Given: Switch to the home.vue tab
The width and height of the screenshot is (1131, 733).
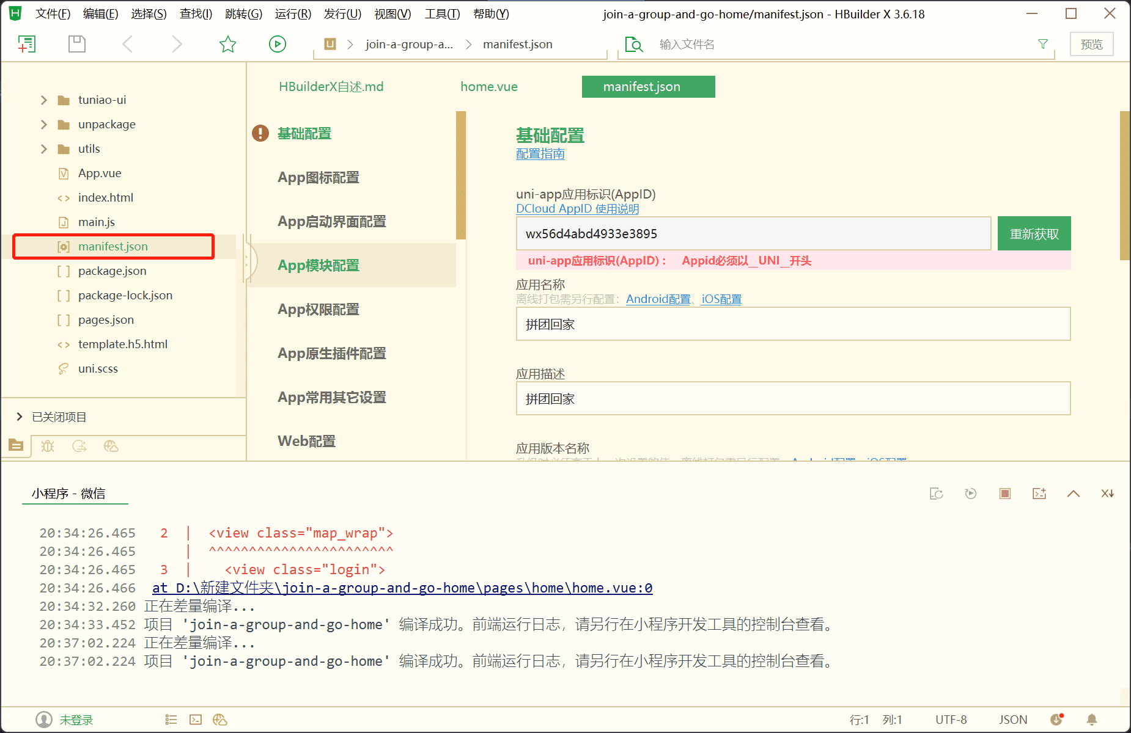Looking at the screenshot, I should click(x=489, y=87).
